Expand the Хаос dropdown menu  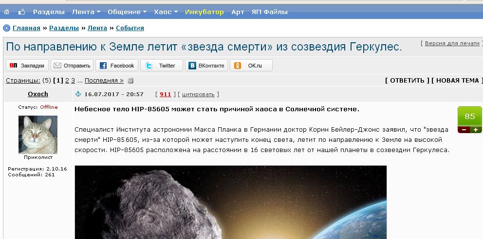(x=166, y=12)
